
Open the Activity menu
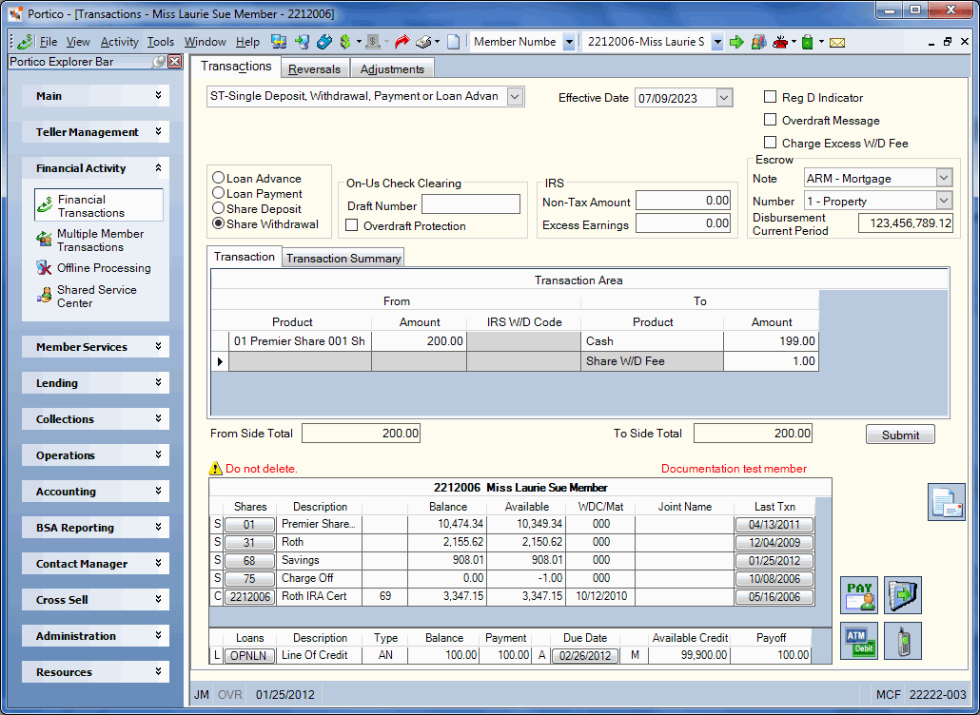click(119, 42)
